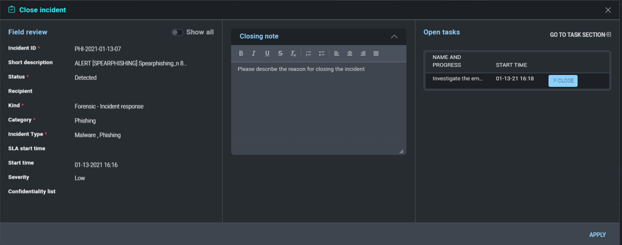Right-align the note text

pyautogui.click(x=363, y=53)
